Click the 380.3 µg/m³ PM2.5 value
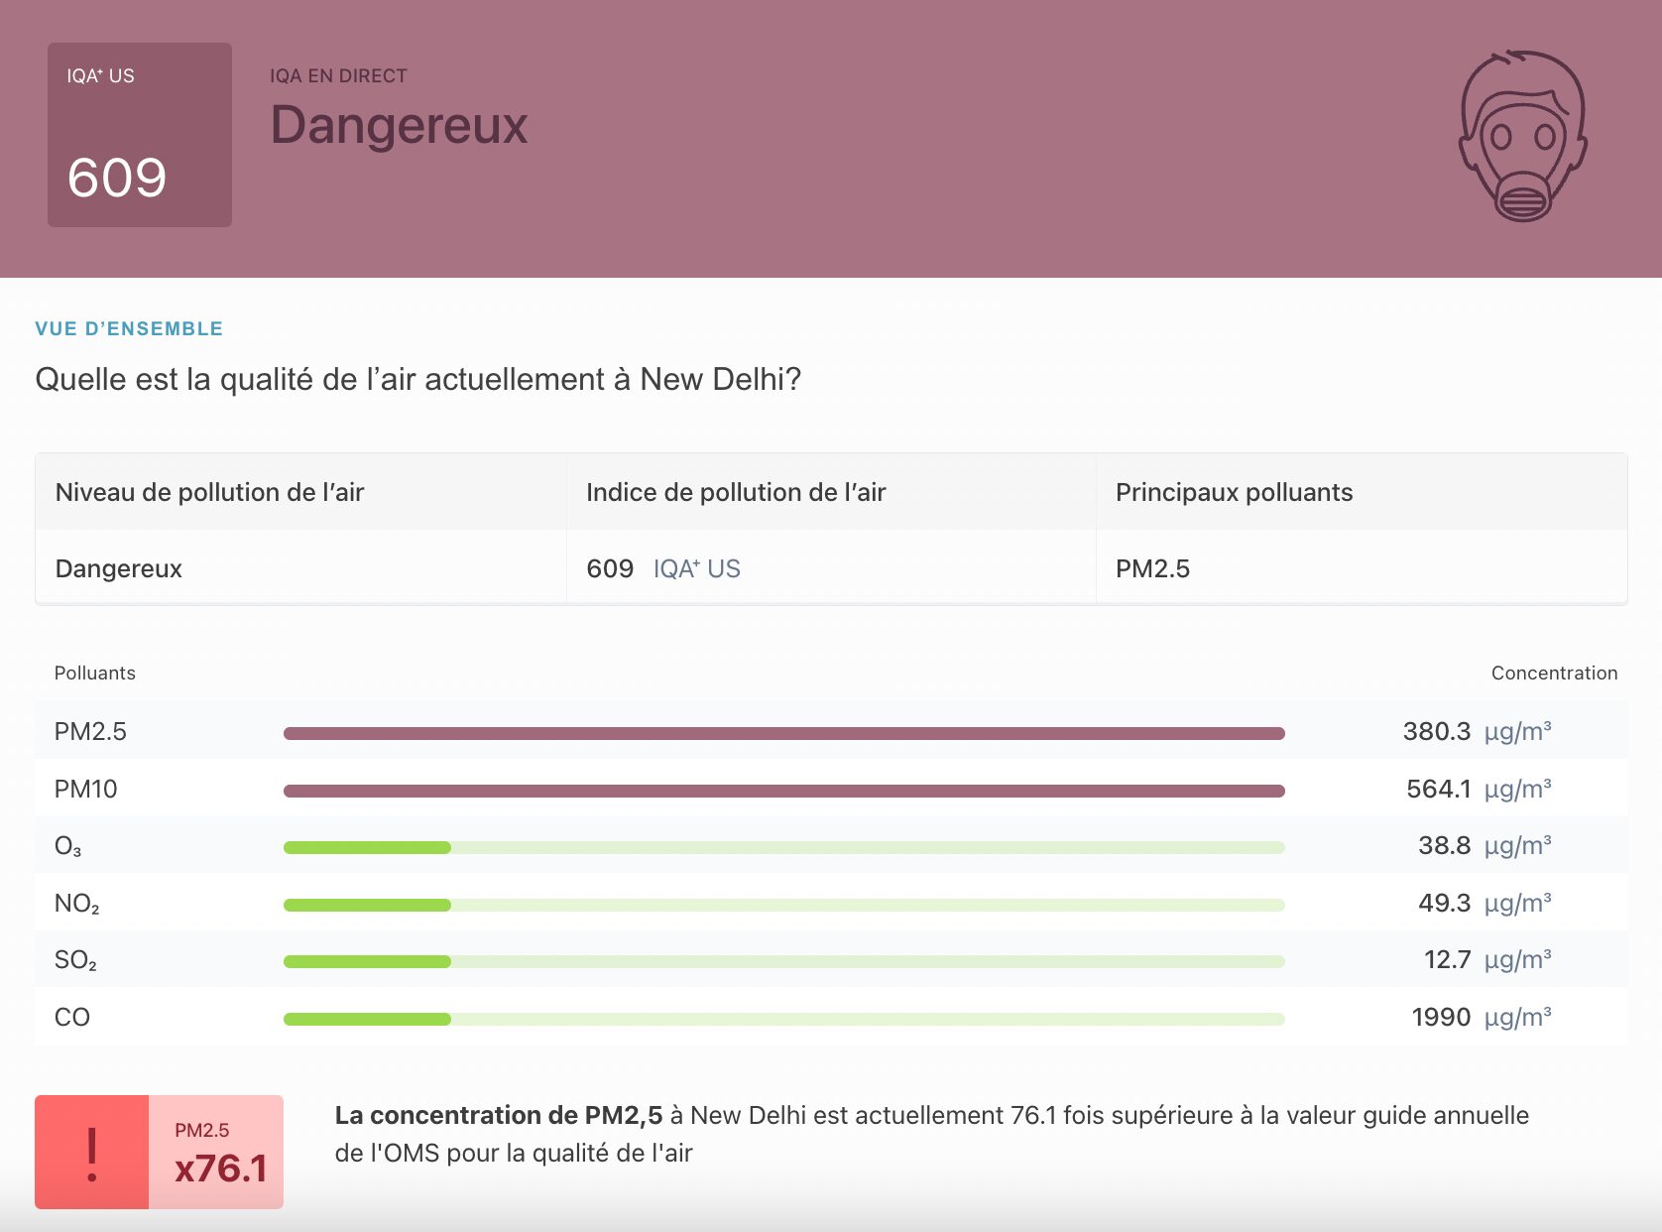Screen dimensions: 1662x1232 tap(1476, 732)
